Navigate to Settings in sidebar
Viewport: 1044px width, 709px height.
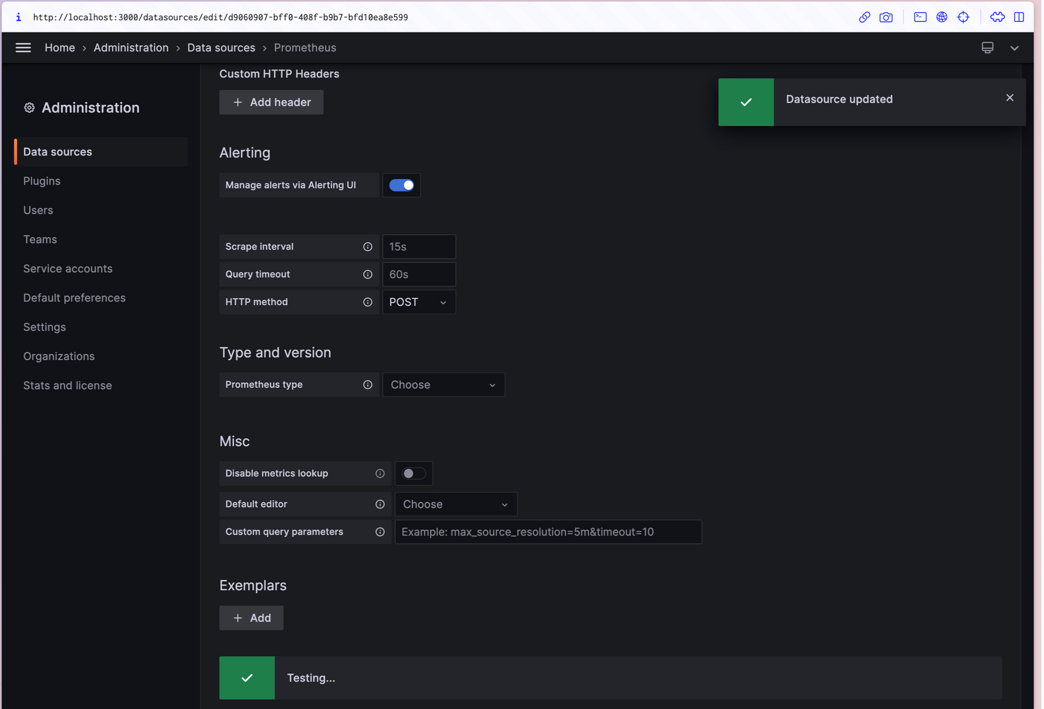43,326
